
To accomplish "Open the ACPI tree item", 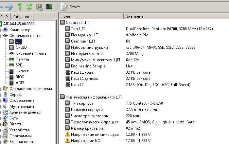I will (20, 83).
